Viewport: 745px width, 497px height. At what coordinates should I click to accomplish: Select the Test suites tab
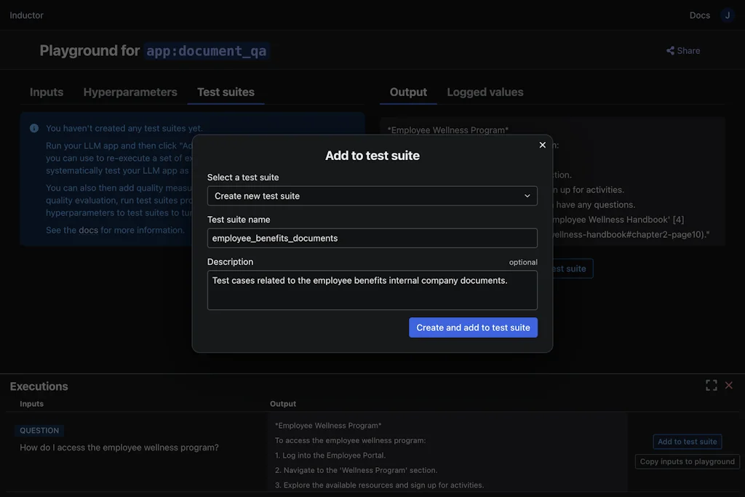223,92
